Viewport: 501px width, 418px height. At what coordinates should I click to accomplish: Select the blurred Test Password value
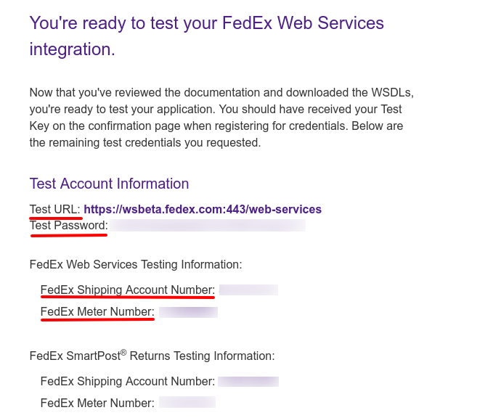click(207, 226)
